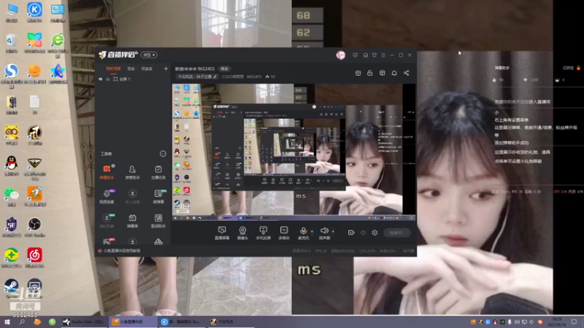Open the WeChat desktop shortcut
This screenshot has width=584, height=328.
click(x=11, y=196)
